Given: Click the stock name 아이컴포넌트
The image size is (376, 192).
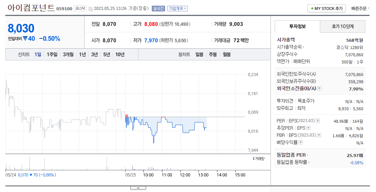Looking at the screenshot, I should point(31,8).
